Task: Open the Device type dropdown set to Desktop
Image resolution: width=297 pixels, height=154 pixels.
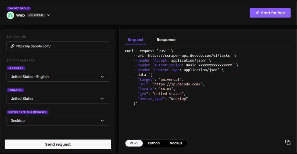Action: pos(58,121)
